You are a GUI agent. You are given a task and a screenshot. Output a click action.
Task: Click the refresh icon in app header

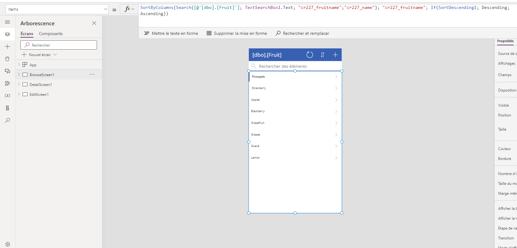coord(309,55)
